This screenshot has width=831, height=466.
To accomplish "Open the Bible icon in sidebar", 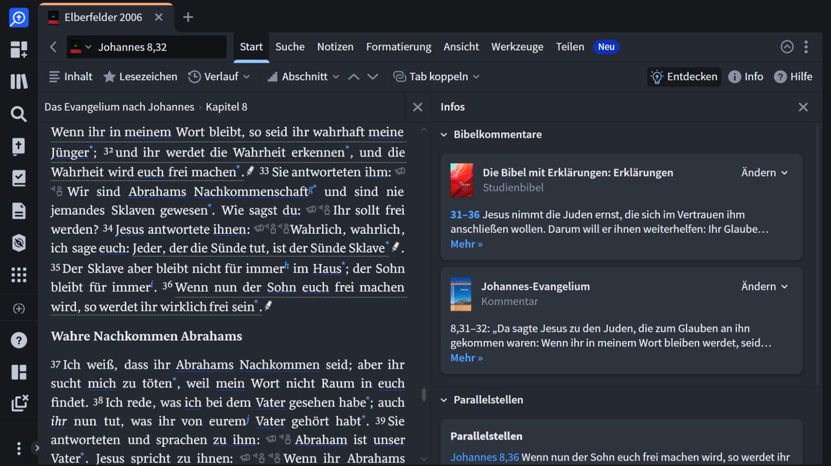I will pyautogui.click(x=18, y=147).
